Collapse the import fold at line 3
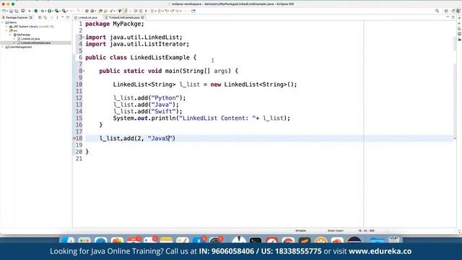 (84, 38)
